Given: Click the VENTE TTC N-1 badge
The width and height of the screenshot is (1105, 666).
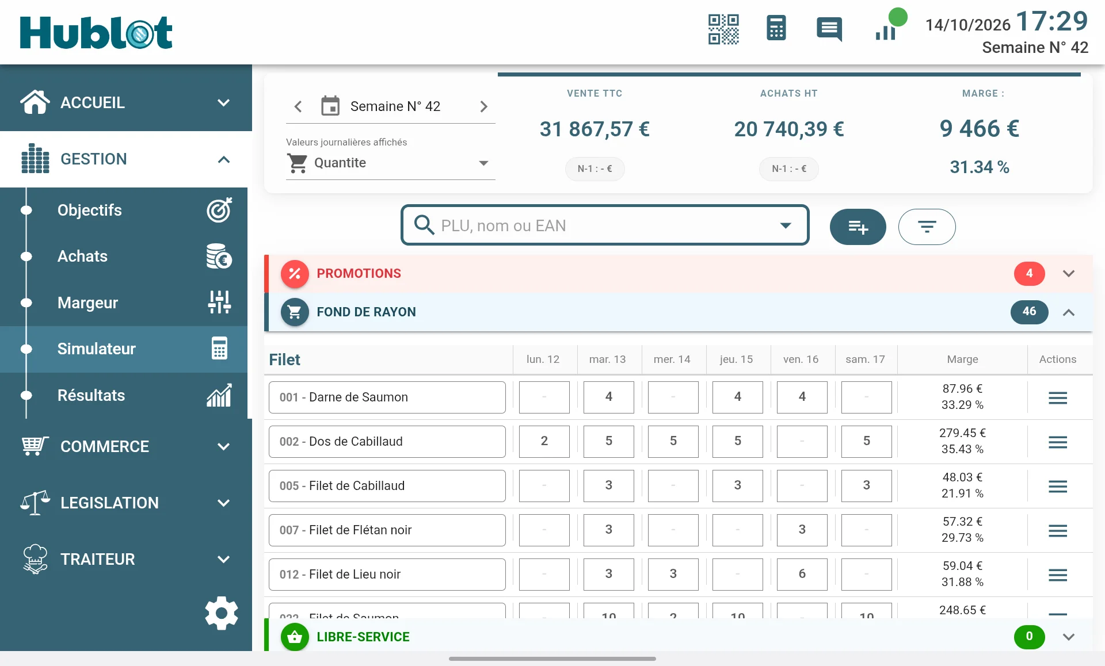Looking at the screenshot, I should pos(595,169).
